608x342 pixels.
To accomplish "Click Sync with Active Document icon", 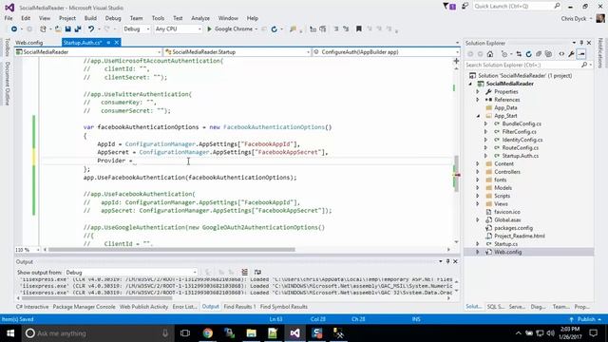I will tap(519, 54).
